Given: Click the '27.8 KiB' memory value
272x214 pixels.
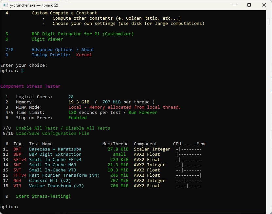Looking at the screenshot, I should click(x=118, y=149).
